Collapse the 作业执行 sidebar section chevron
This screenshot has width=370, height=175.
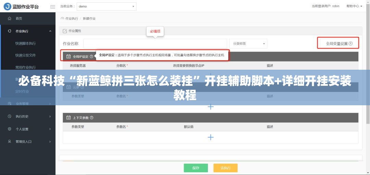tap(50, 31)
